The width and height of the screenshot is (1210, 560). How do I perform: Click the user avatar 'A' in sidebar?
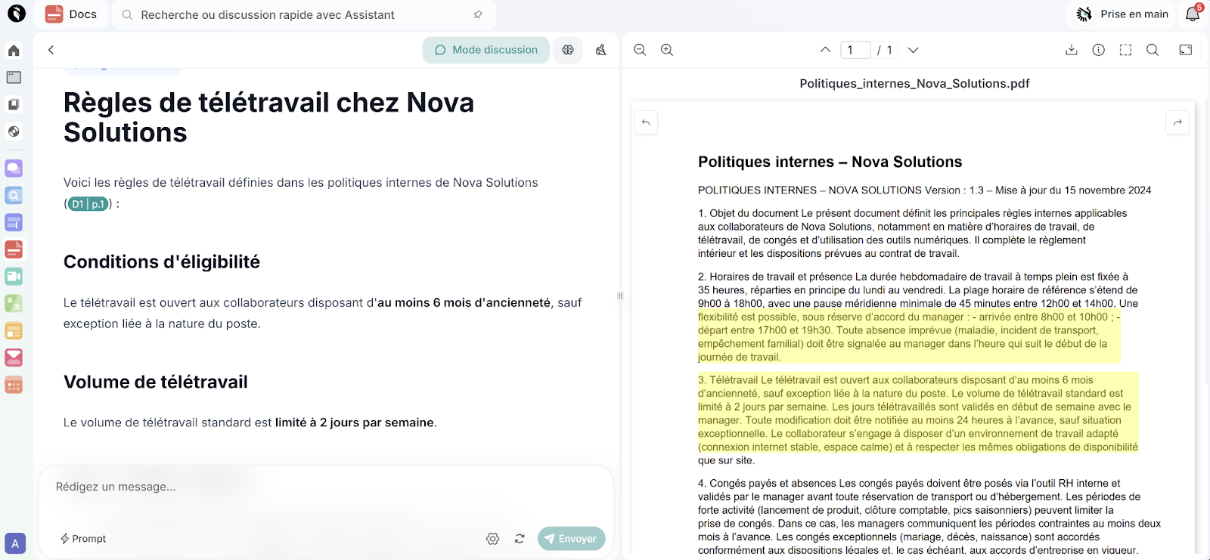tap(15, 543)
